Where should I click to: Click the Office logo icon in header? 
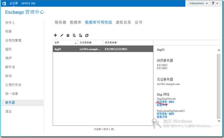[x=4, y=3]
